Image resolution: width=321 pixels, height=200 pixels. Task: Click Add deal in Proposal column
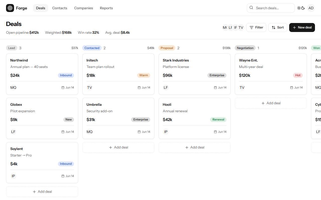click(195, 147)
